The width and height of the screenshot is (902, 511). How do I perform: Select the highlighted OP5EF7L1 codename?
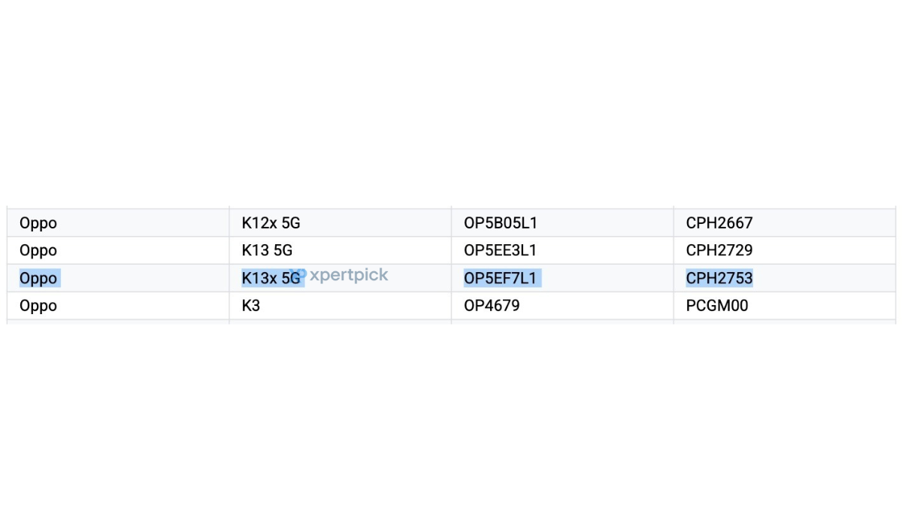[x=501, y=279]
